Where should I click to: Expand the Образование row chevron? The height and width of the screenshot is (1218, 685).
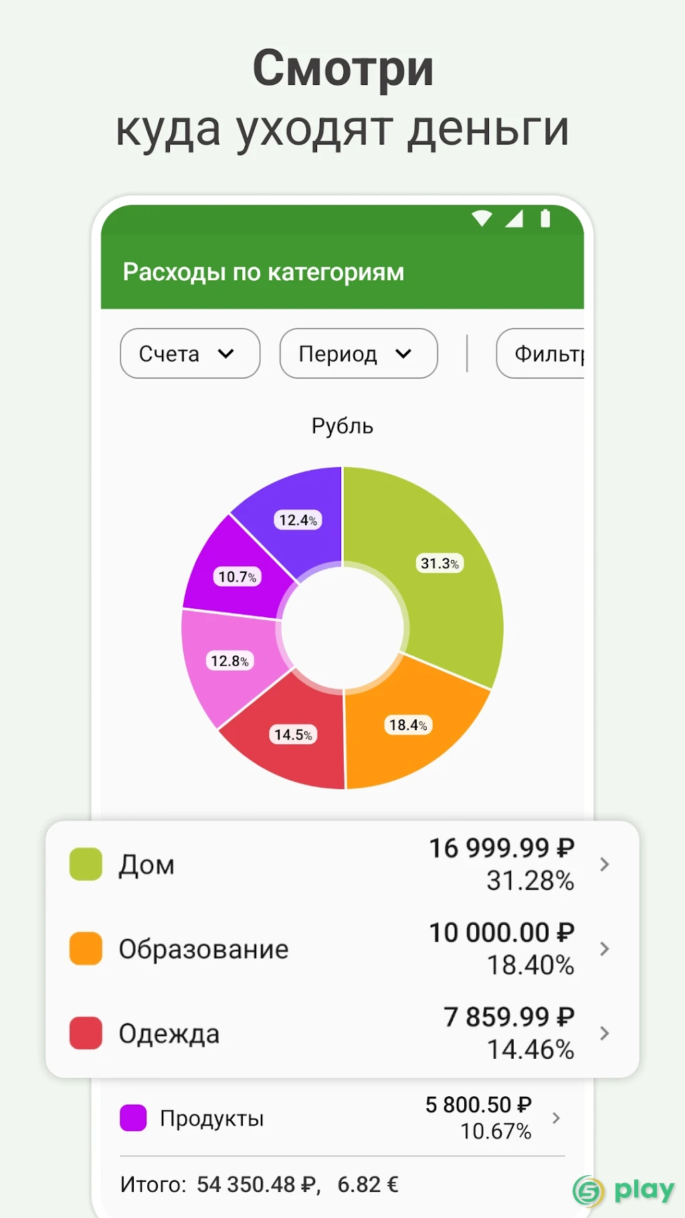pyautogui.click(x=604, y=948)
